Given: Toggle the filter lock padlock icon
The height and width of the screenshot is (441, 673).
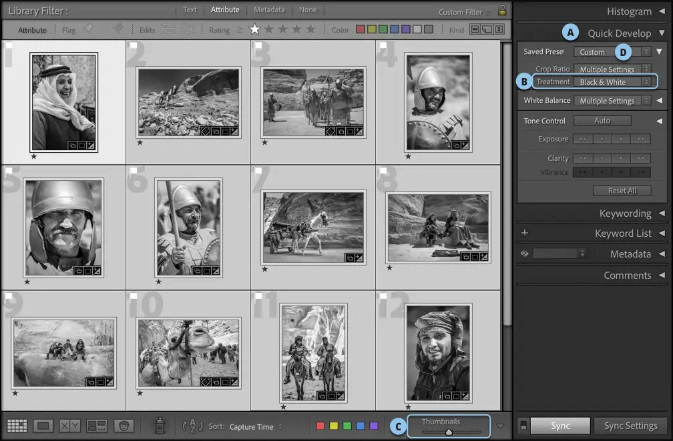Looking at the screenshot, I should (x=502, y=11).
